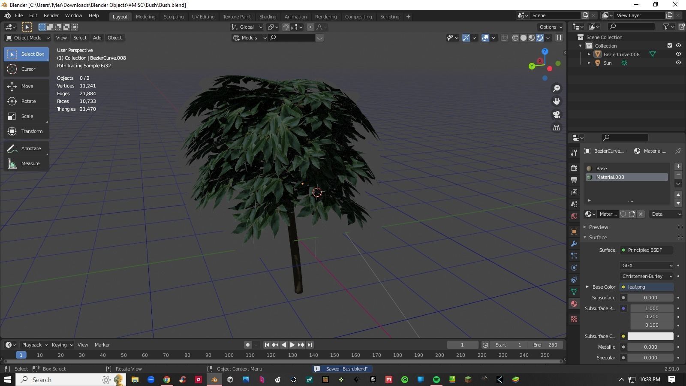Open World properties tab
Viewport: 686px width, 386px height.
tap(574, 216)
